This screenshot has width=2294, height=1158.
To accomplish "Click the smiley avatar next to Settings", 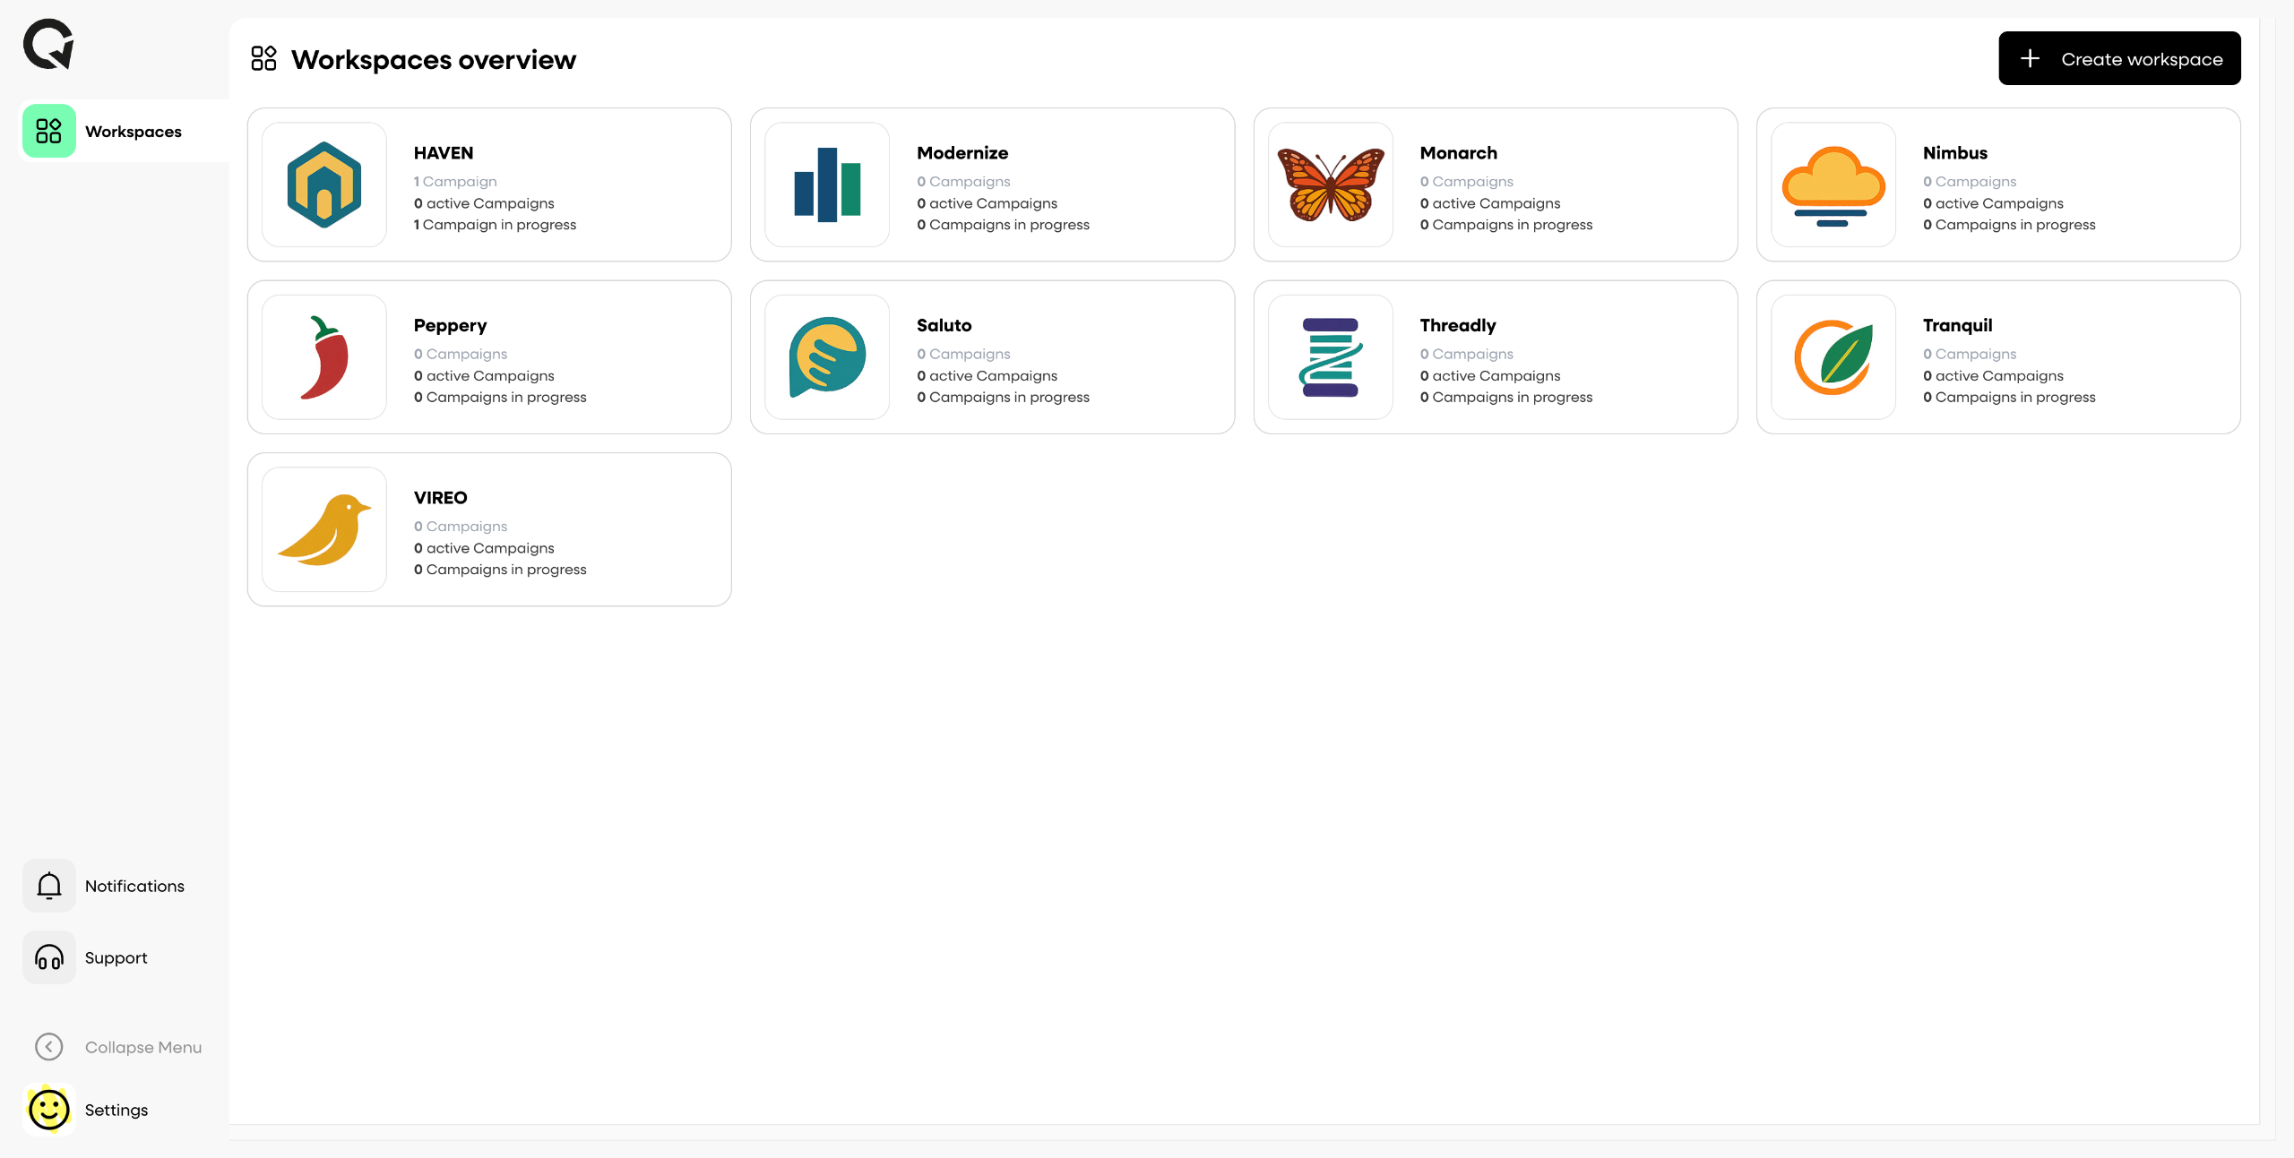I will coord(48,1110).
